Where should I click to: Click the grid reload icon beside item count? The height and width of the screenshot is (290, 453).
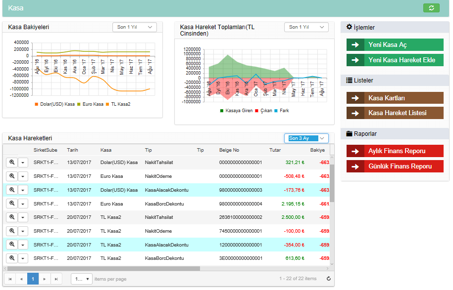pyautogui.click(x=328, y=279)
